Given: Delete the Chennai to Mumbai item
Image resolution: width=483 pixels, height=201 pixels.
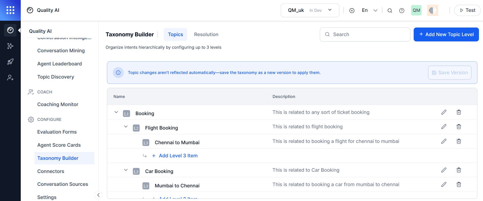Looking at the screenshot, I should pyautogui.click(x=459, y=141).
